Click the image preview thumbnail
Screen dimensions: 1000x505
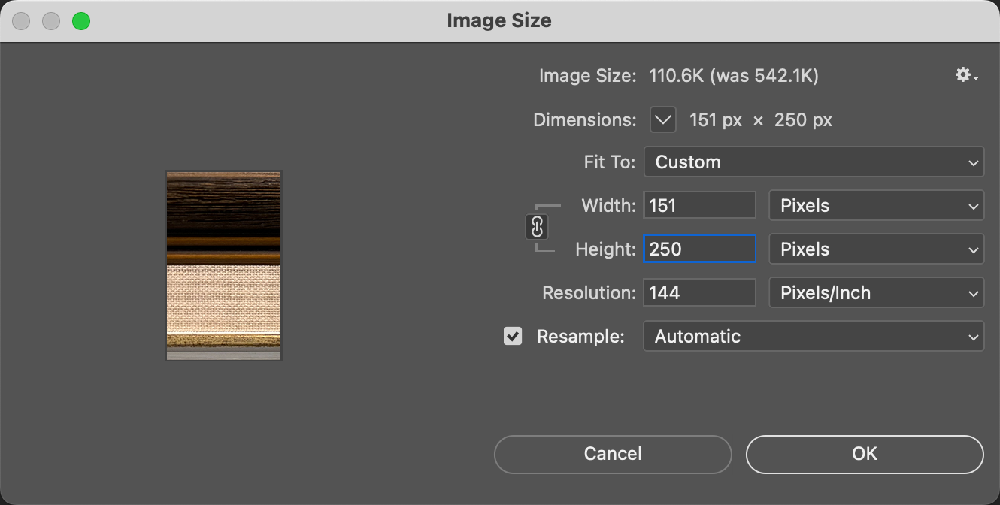224,266
